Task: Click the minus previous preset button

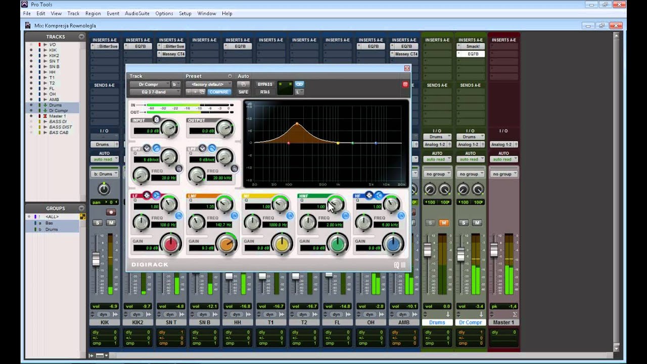Action: 189,92
